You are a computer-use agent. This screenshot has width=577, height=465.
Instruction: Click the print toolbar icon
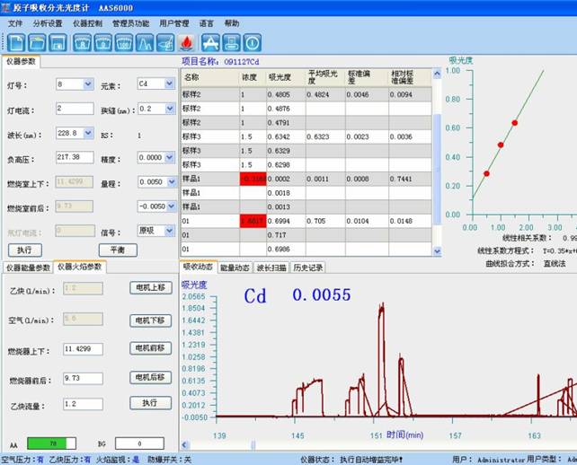[x=232, y=42]
